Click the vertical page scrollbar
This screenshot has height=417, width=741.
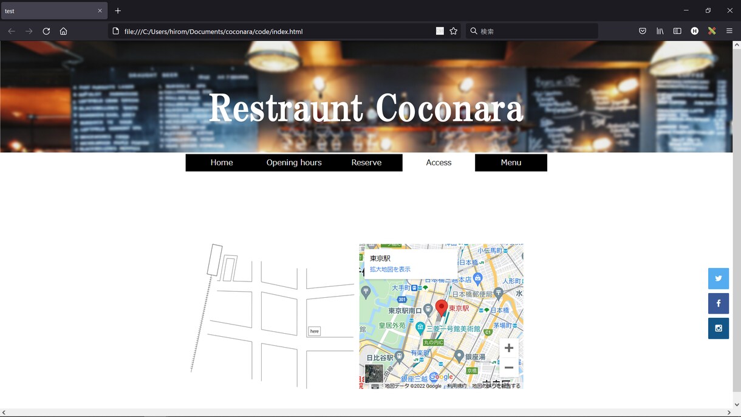coord(737,219)
